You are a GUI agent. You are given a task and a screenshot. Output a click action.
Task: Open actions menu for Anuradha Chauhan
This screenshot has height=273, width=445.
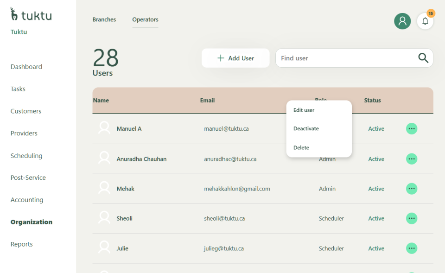(x=411, y=159)
